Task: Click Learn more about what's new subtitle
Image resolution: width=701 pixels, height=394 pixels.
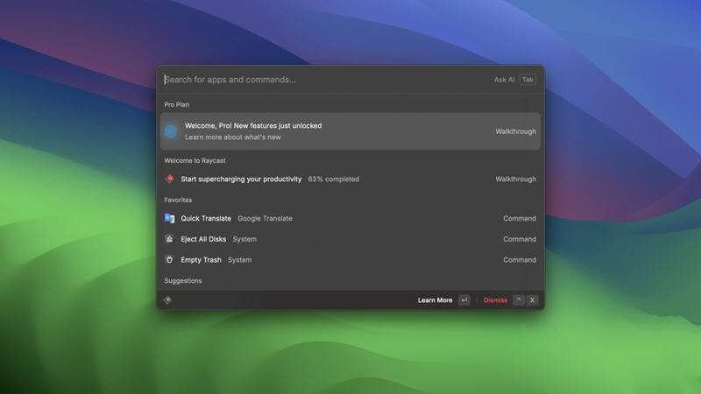Action: click(x=233, y=137)
